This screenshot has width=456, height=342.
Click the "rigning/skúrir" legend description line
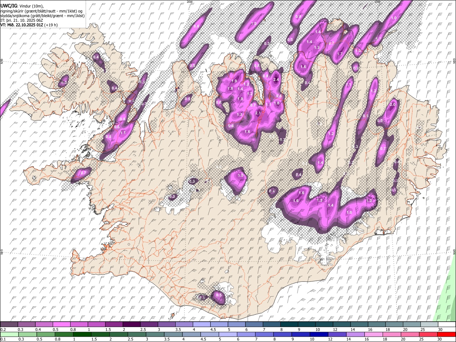pyautogui.click(x=41, y=11)
